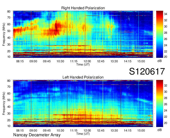This screenshot has width=170, height=138.
Task: Click the Frequency (MHz) axis label of the upper plot
Action: tap(4, 34)
